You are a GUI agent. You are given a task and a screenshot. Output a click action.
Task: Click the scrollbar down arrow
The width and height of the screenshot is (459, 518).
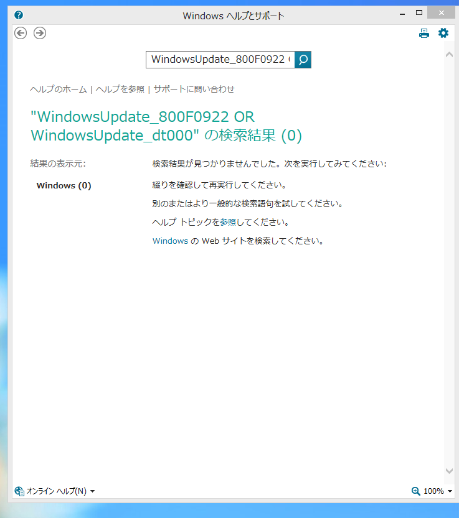pos(449,471)
